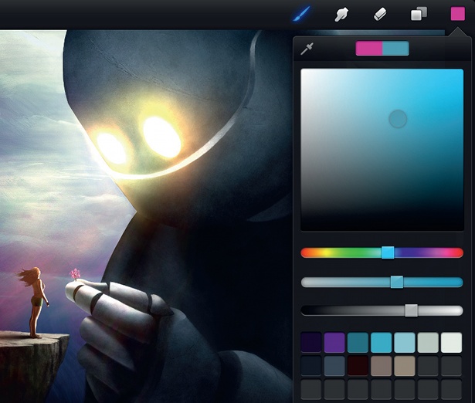Click the grayscale brightness slider handle
Viewport: 475px width, 403px height.
[x=412, y=310]
